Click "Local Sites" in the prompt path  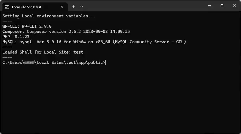point(50,63)
